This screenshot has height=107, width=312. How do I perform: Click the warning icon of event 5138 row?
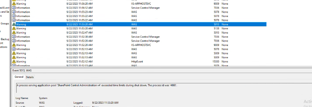(14, 28)
